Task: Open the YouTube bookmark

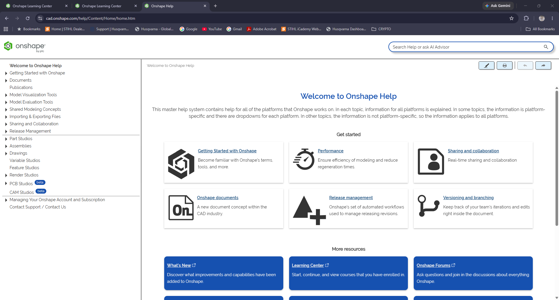Action: (x=212, y=29)
